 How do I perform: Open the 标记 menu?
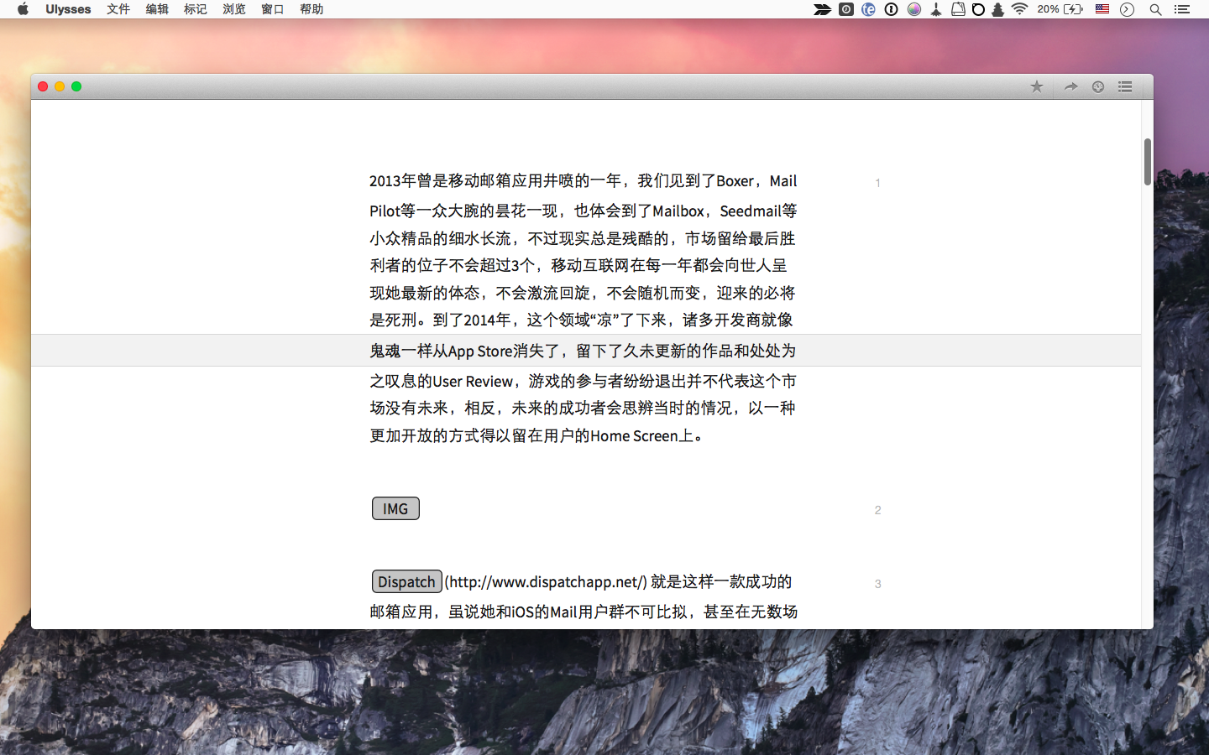point(196,9)
